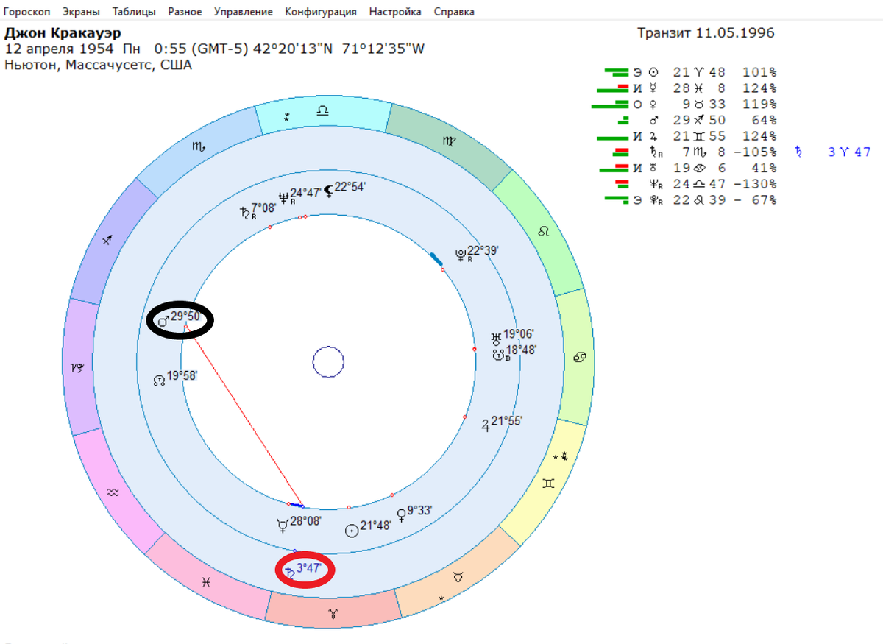Click the Aries sign in the zodiac ring
This screenshot has width=883, height=644.
pyautogui.click(x=333, y=613)
